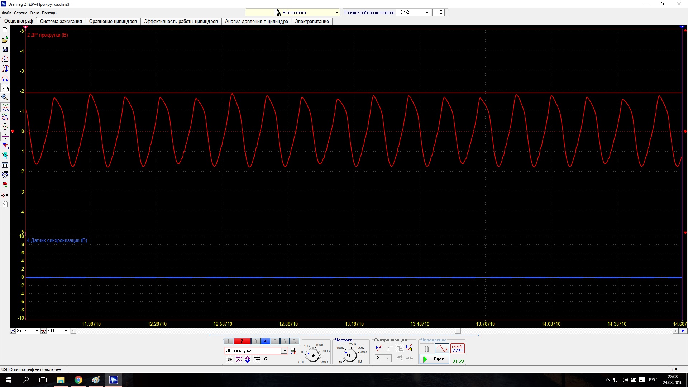Click the AUTO scaling icon

[x=5, y=59]
